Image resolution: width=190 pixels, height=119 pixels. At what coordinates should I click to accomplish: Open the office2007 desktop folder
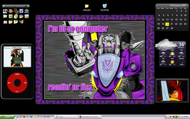pos(87,8)
